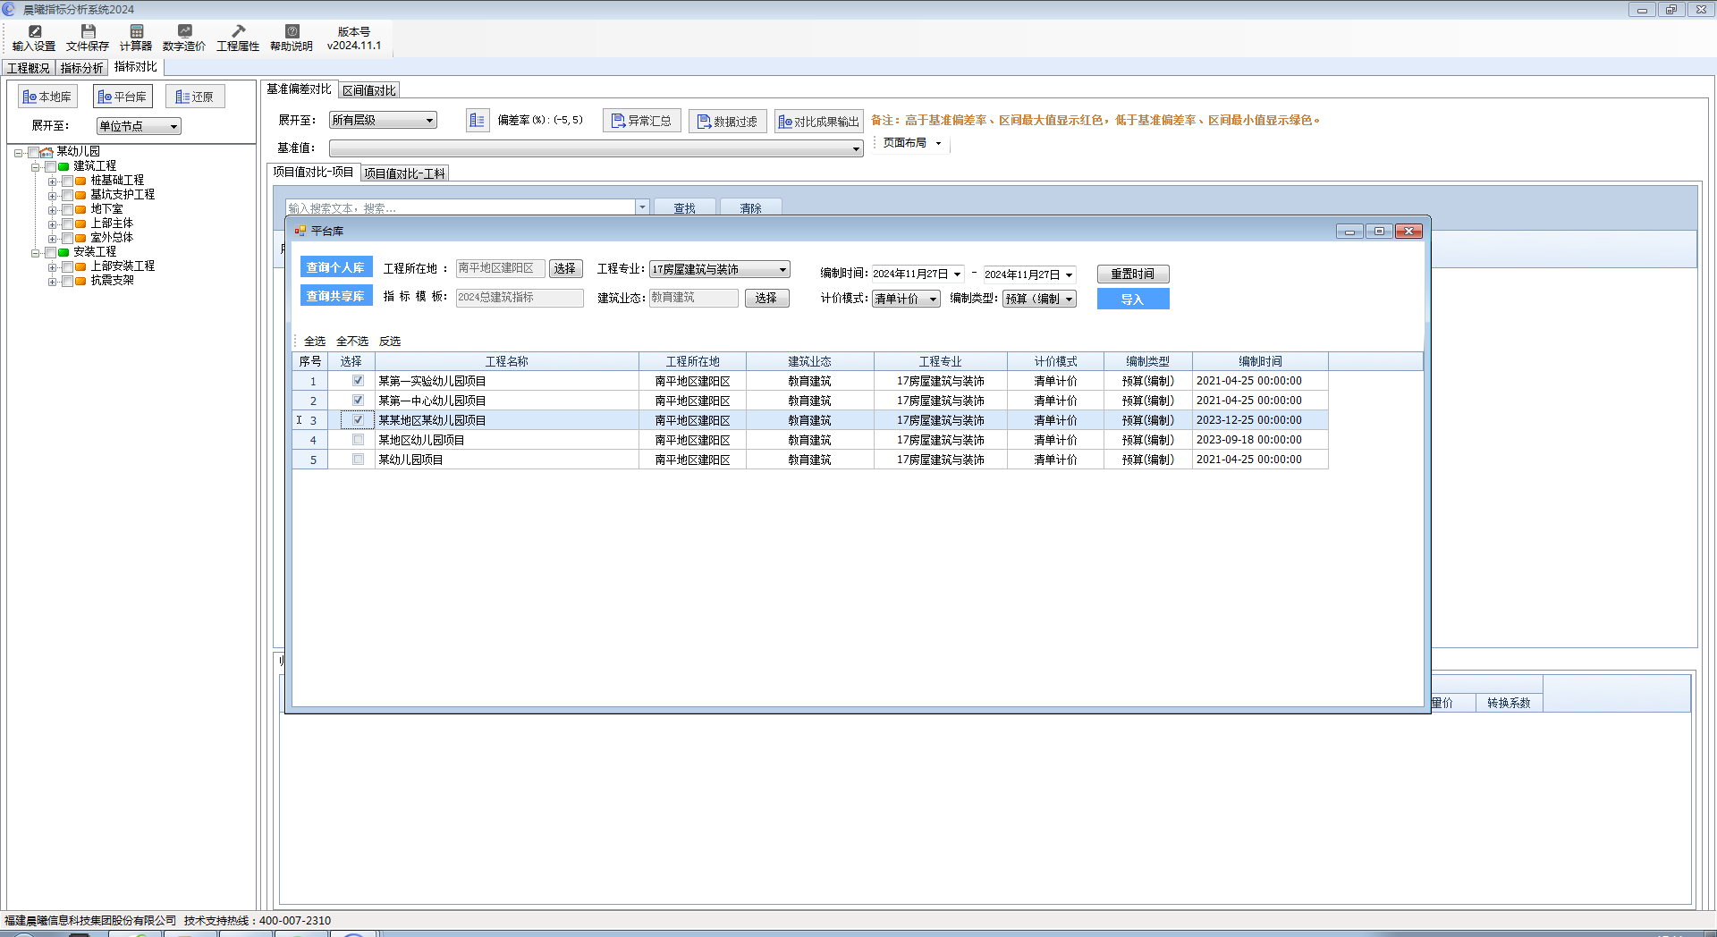Open the 输入设置 toolbar tool

[34, 38]
